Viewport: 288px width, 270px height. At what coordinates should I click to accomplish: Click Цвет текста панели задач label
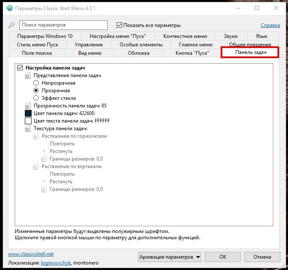72,121
